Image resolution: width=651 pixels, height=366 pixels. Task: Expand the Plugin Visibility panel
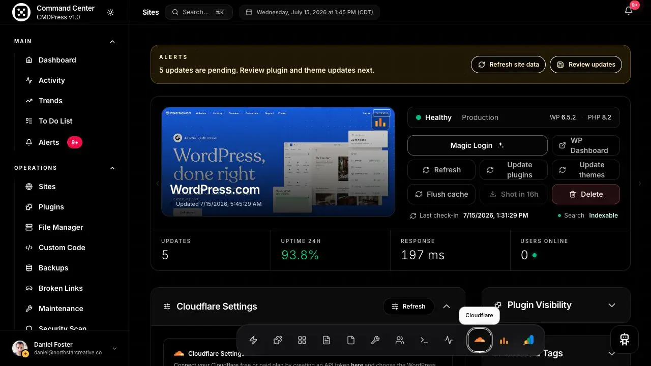(612, 305)
